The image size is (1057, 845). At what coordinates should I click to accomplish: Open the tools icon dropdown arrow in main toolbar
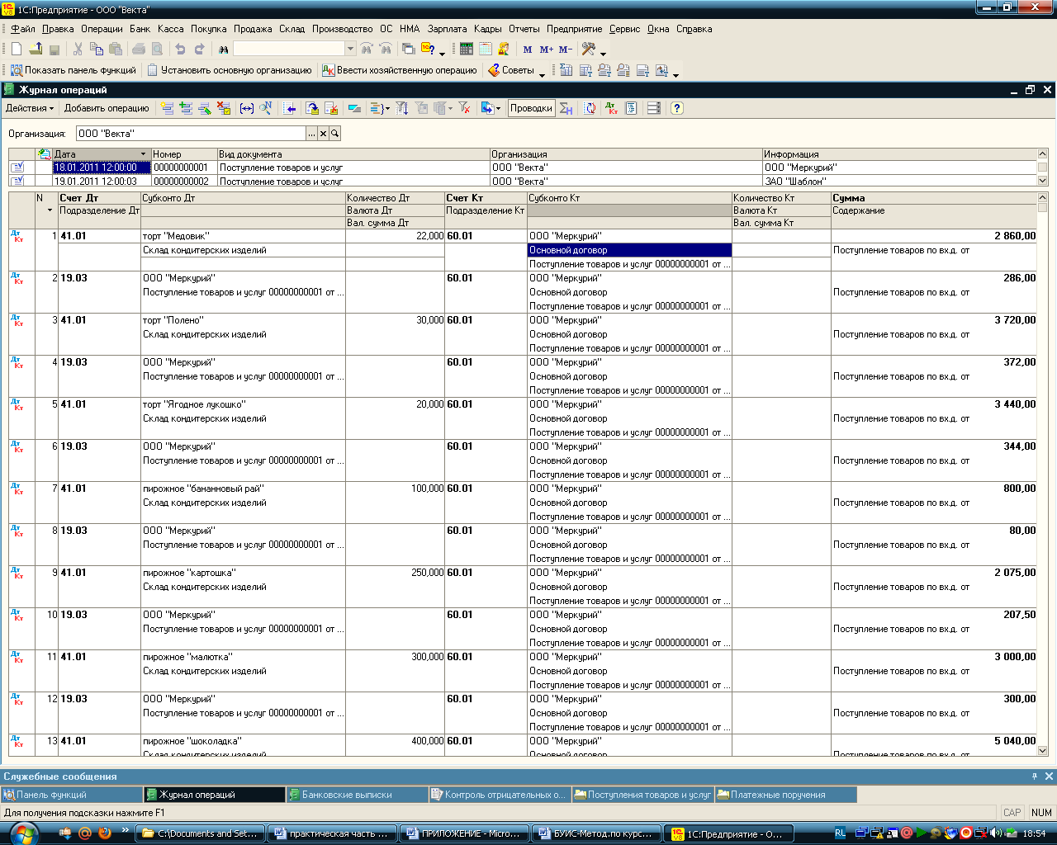[604, 53]
